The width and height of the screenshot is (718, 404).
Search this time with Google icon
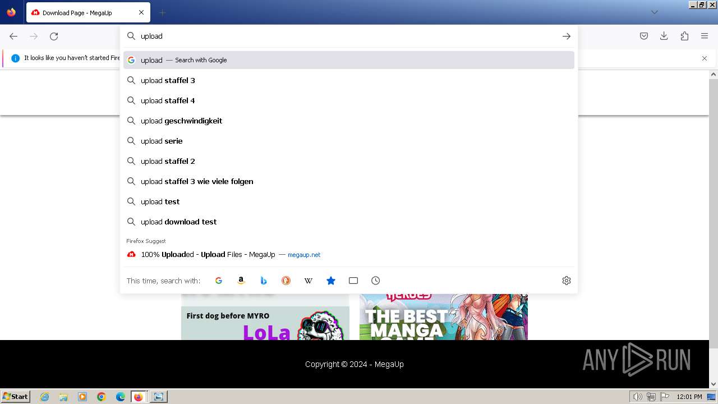[x=219, y=281]
